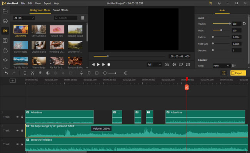Screen dimensions: 250x153
Task: Open the All (25) category dropdown
Action: [x=24, y=18]
